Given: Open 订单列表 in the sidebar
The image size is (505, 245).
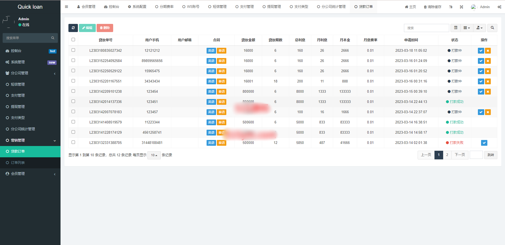Looking at the screenshot, I should (x=18, y=163).
